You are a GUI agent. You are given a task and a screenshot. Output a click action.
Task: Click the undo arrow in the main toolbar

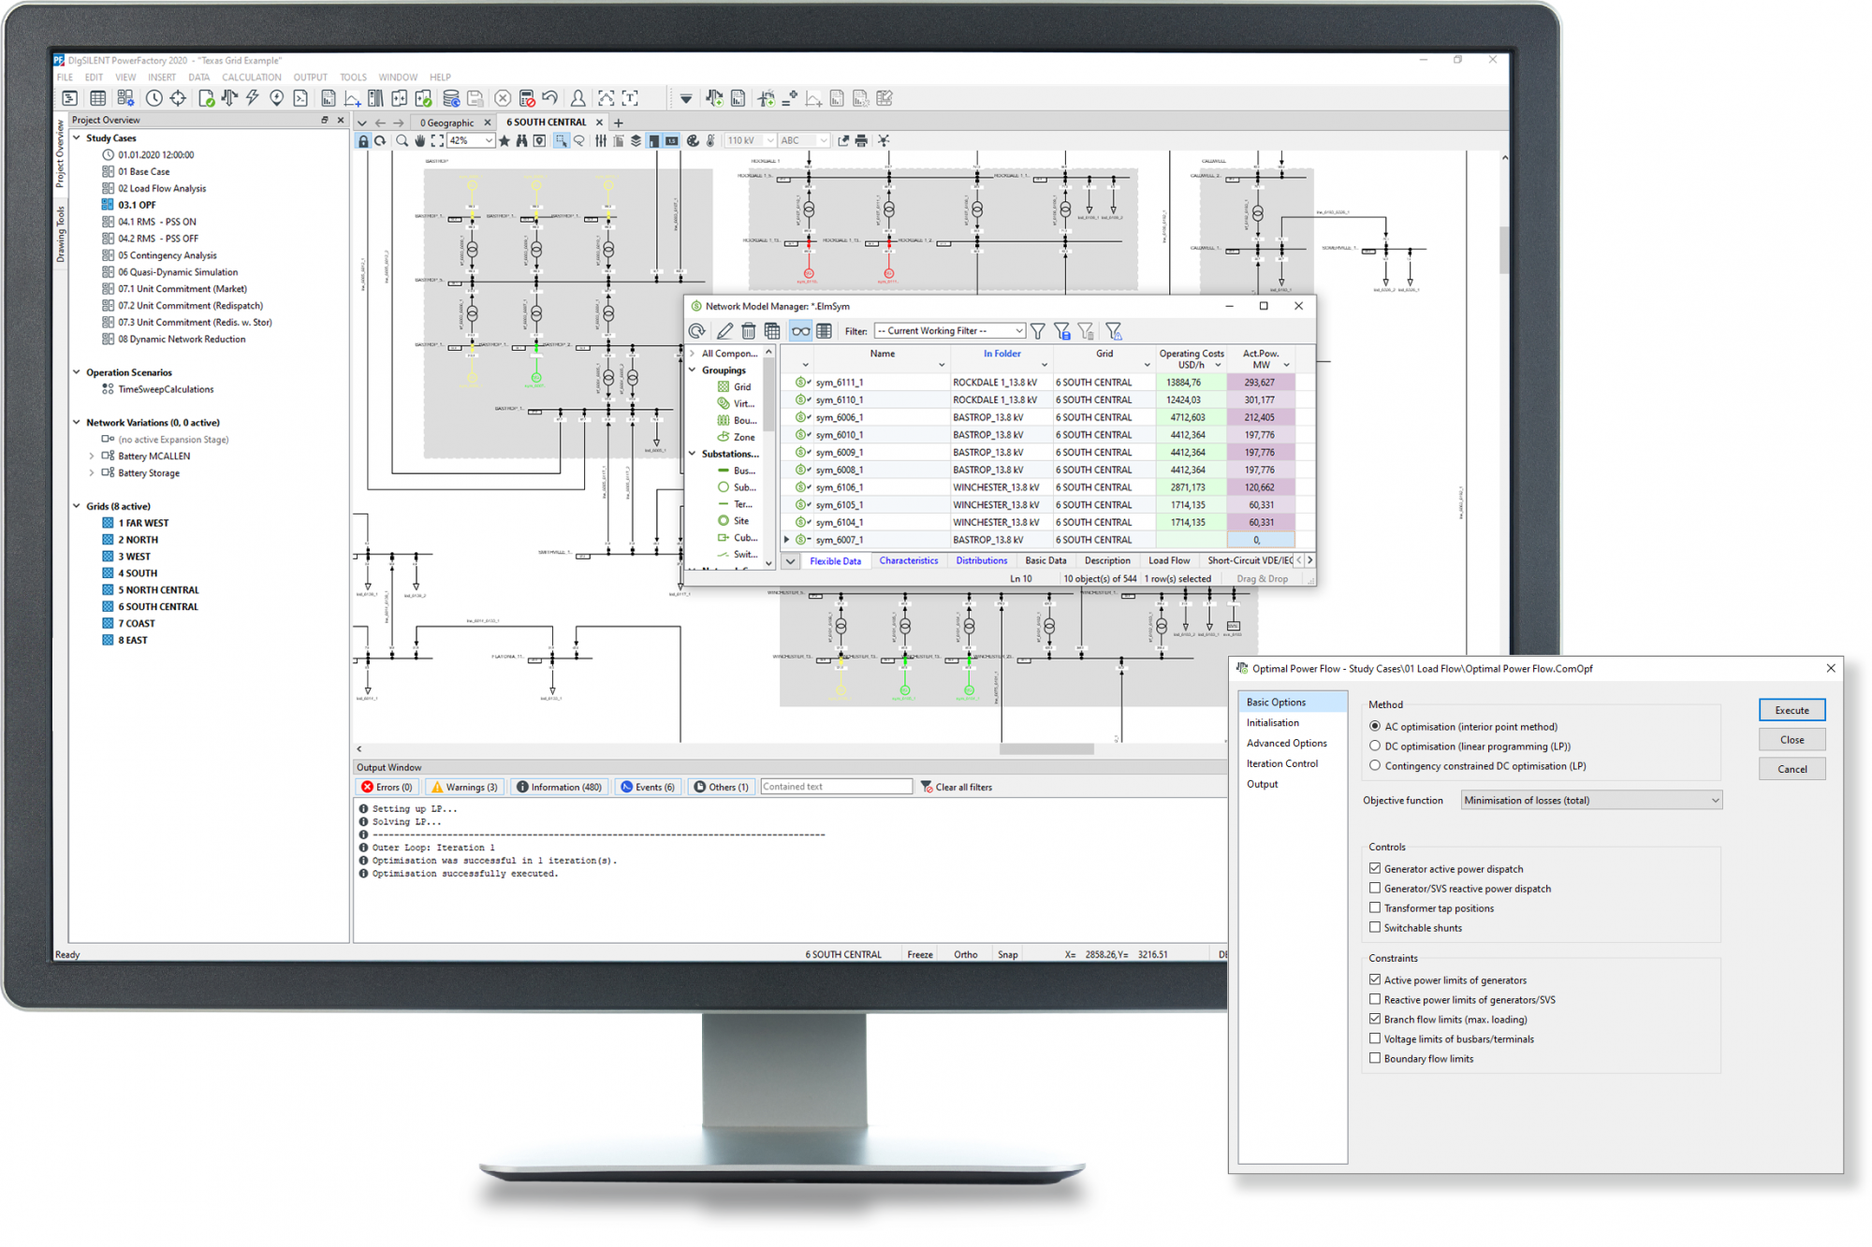tap(550, 98)
